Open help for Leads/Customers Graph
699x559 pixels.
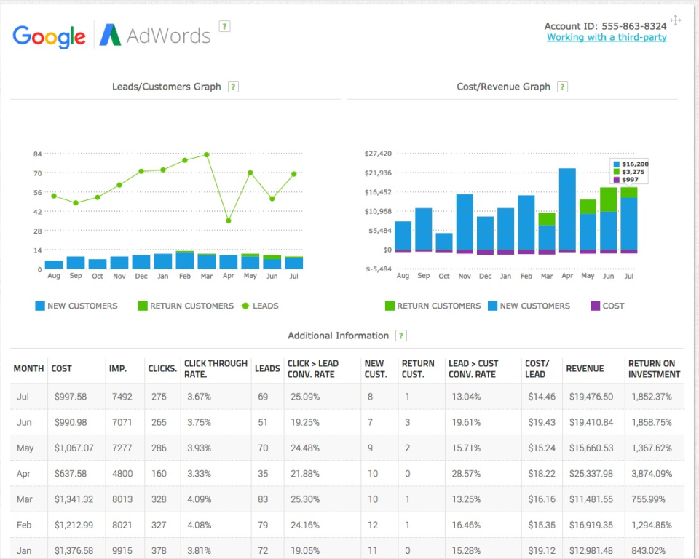click(233, 87)
